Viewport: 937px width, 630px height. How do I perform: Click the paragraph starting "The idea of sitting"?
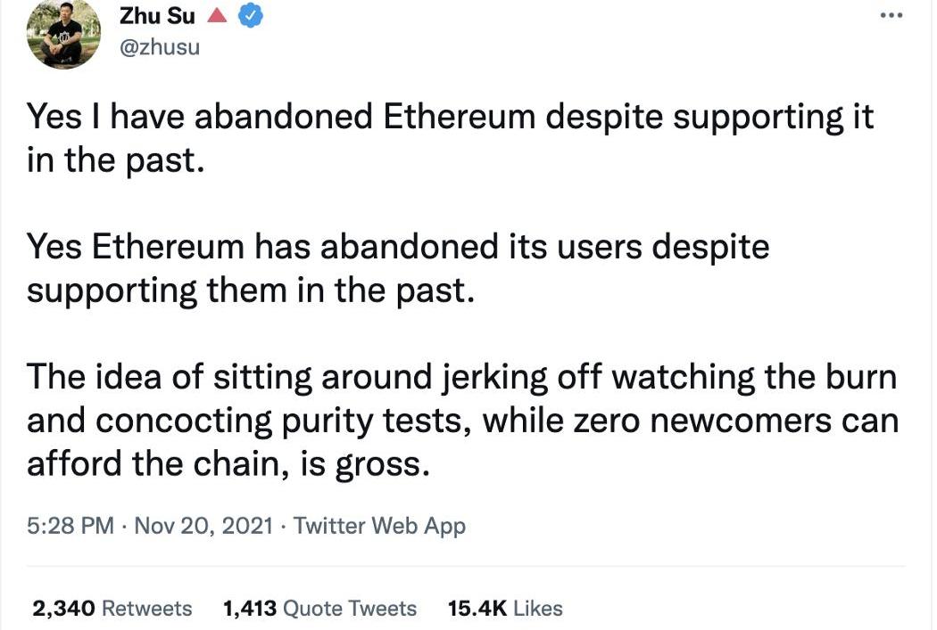point(461,420)
